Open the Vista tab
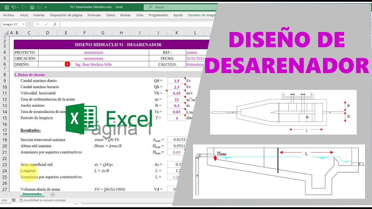This screenshot has width=372, height=209. coord(139,15)
